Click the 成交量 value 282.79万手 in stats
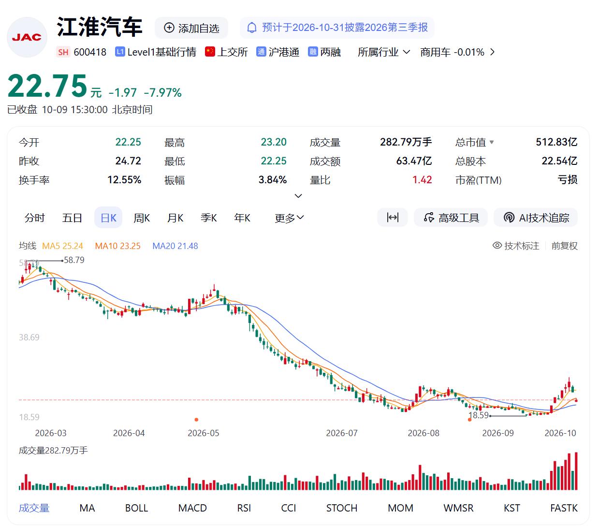Screen dimensions: 599x527 (406, 142)
